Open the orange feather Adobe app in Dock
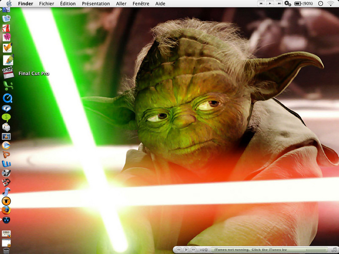 click(7, 47)
